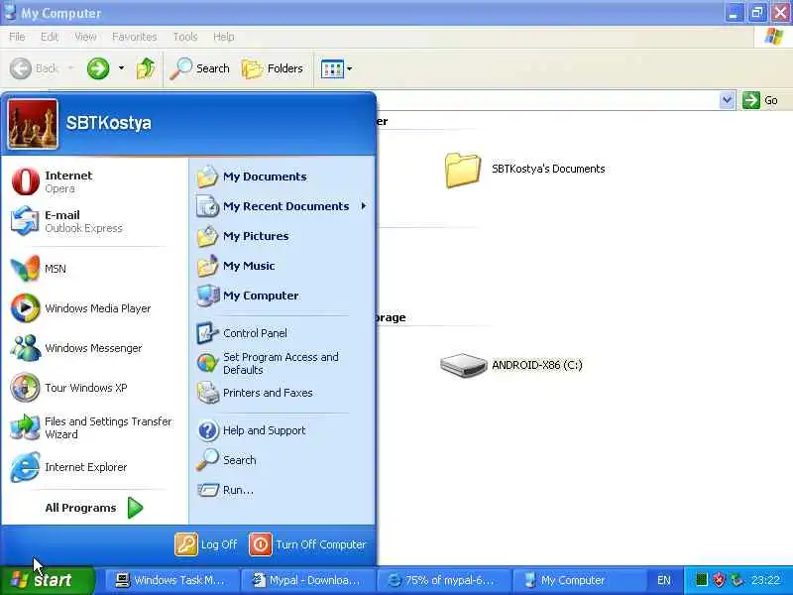Open Tools menu
Viewport: 793px width, 595px height.
185,37
